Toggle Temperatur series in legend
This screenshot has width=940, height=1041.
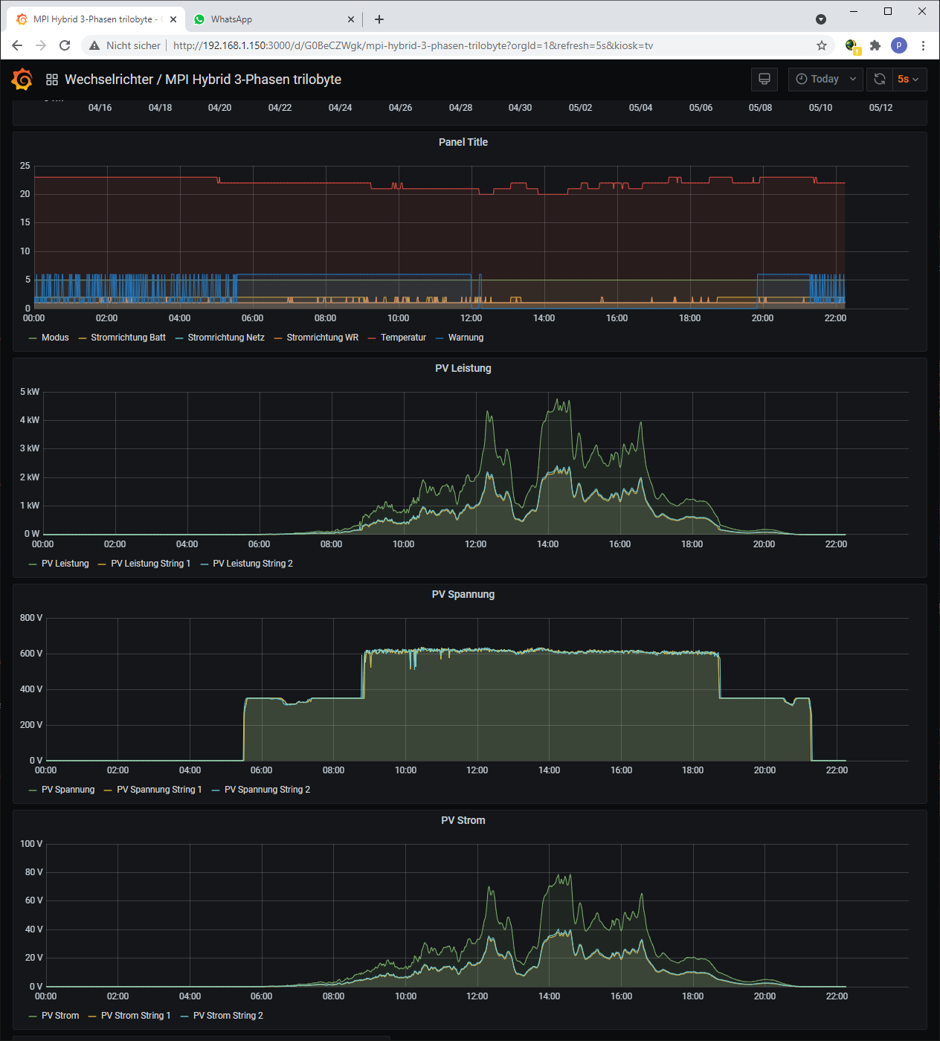click(x=403, y=338)
